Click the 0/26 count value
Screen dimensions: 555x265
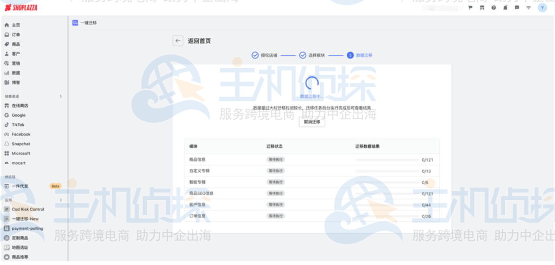(426, 216)
